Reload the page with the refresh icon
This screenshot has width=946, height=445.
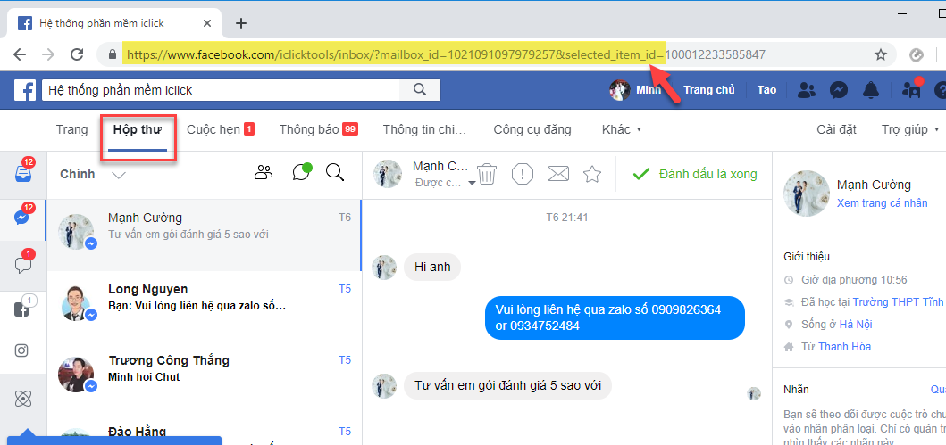tap(77, 54)
